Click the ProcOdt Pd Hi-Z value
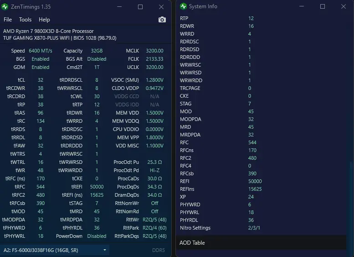This screenshot has height=257, width=354. click(x=154, y=170)
